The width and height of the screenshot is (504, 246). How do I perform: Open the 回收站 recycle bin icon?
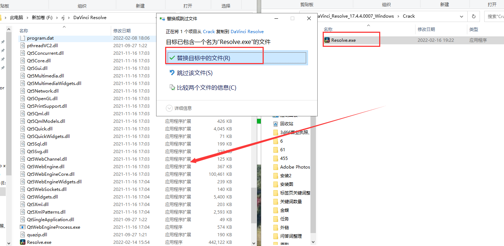(276, 124)
